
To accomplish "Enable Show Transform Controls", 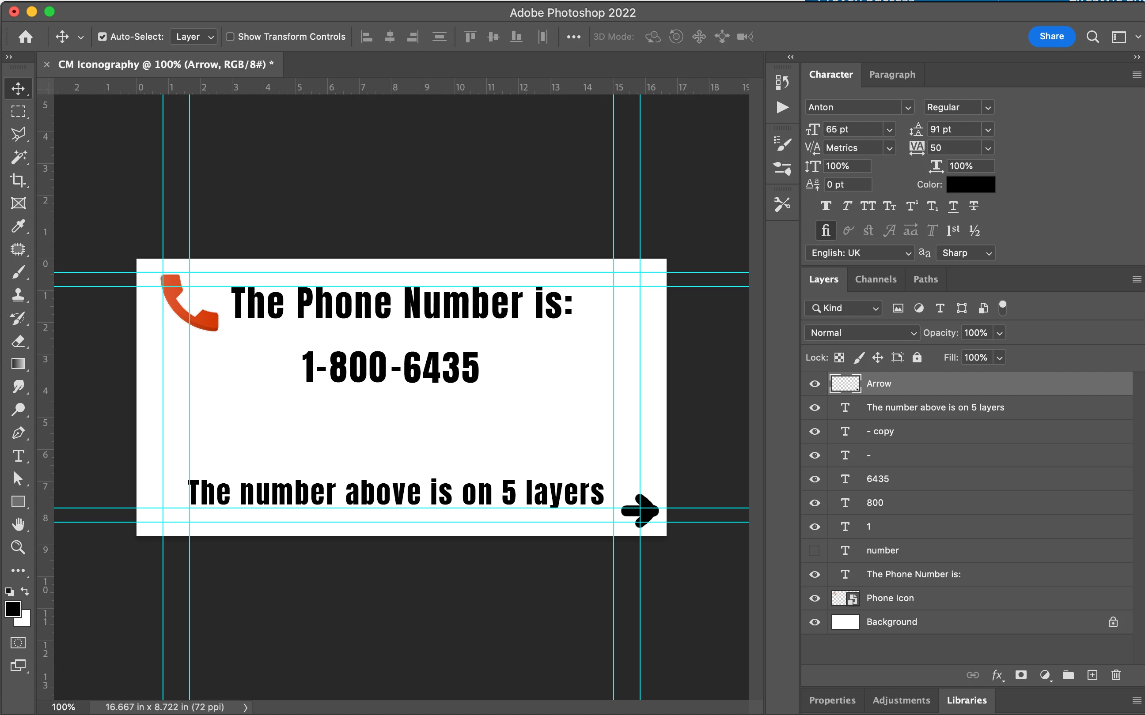I will [x=230, y=37].
